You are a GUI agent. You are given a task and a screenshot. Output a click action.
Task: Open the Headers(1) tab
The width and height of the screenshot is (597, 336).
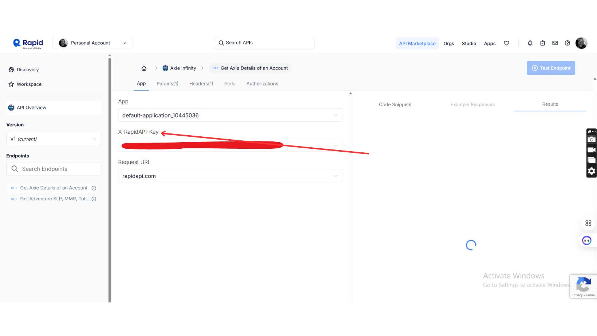pos(201,84)
